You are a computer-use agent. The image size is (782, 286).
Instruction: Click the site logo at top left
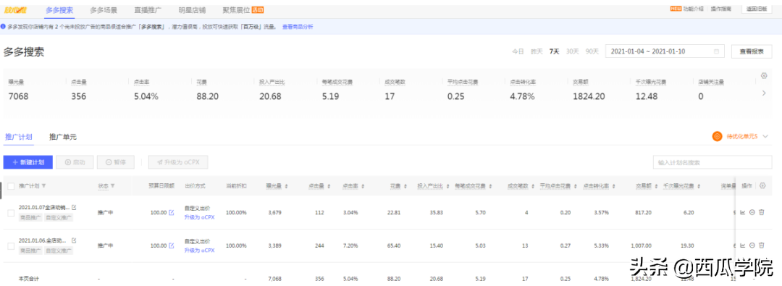click(15, 10)
